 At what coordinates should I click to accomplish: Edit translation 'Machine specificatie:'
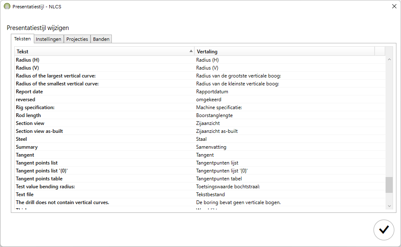(x=219, y=107)
